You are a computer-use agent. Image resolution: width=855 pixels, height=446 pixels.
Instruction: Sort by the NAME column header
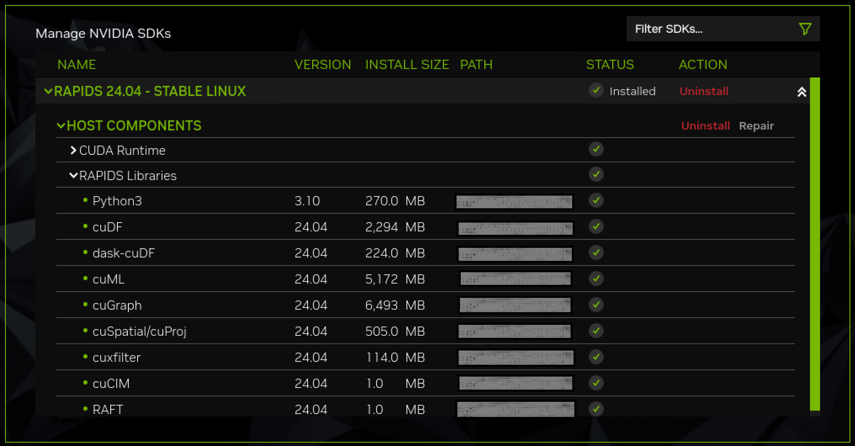[x=77, y=64]
